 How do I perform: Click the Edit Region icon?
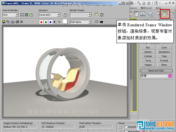tap(22, 15)
